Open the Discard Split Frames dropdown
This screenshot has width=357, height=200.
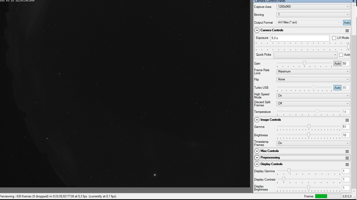[313, 103]
